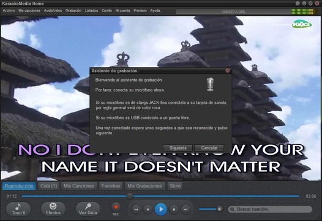Open the Store tab
Image resolution: width=322 pixels, height=221 pixels.
point(174,186)
